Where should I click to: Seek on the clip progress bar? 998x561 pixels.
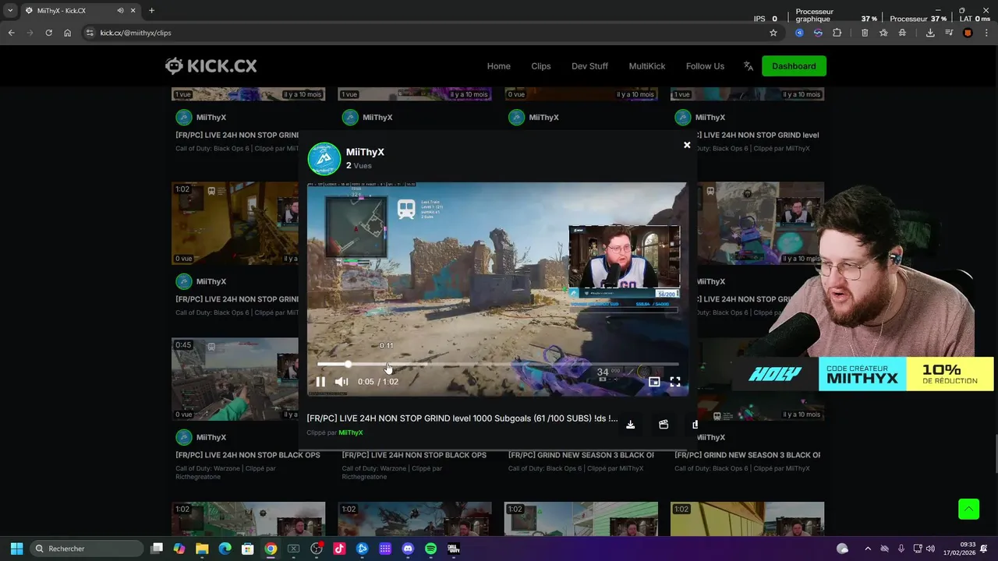(x=497, y=364)
